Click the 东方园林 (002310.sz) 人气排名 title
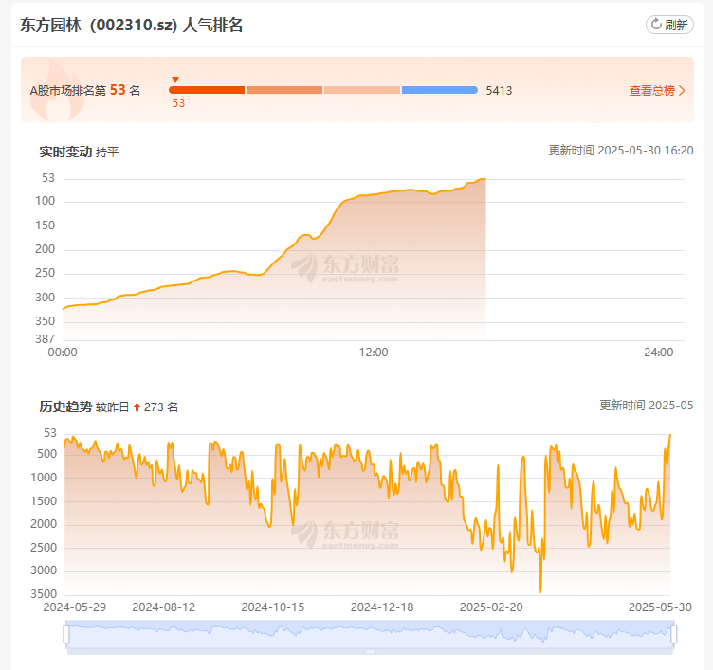This screenshot has width=713, height=670. [132, 25]
